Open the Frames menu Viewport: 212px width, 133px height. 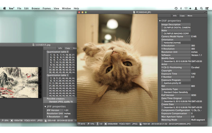point(46,9)
